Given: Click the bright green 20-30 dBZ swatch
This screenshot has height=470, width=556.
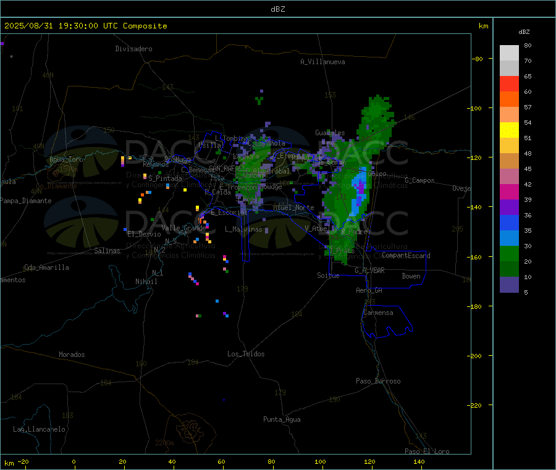Looking at the screenshot, I should (x=509, y=253).
